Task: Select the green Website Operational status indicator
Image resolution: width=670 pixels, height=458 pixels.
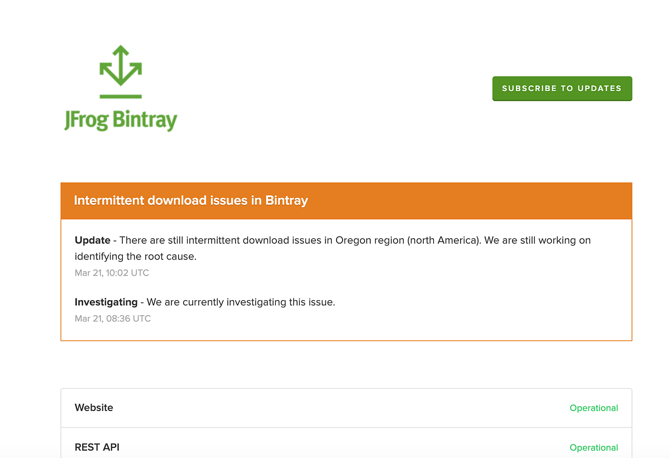Action: pyautogui.click(x=594, y=408)
